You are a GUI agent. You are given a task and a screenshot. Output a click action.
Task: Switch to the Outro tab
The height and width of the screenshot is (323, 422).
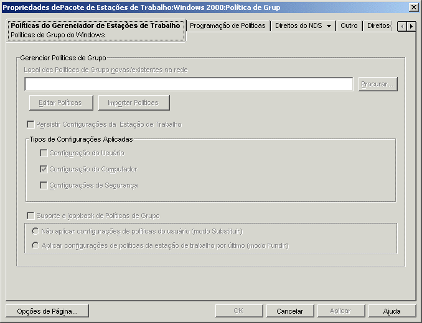click(x=349, y=25)
